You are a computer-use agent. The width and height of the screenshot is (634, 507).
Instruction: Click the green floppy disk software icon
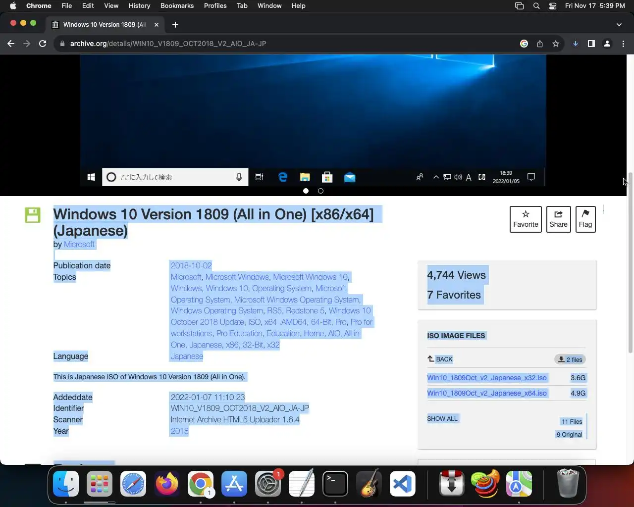pos(33,215)
